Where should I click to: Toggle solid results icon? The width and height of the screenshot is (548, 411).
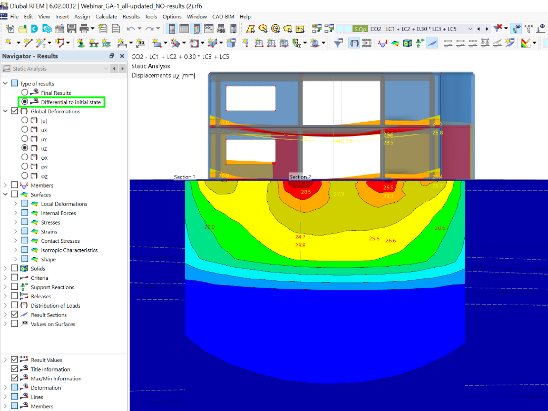tap(407, 43)
